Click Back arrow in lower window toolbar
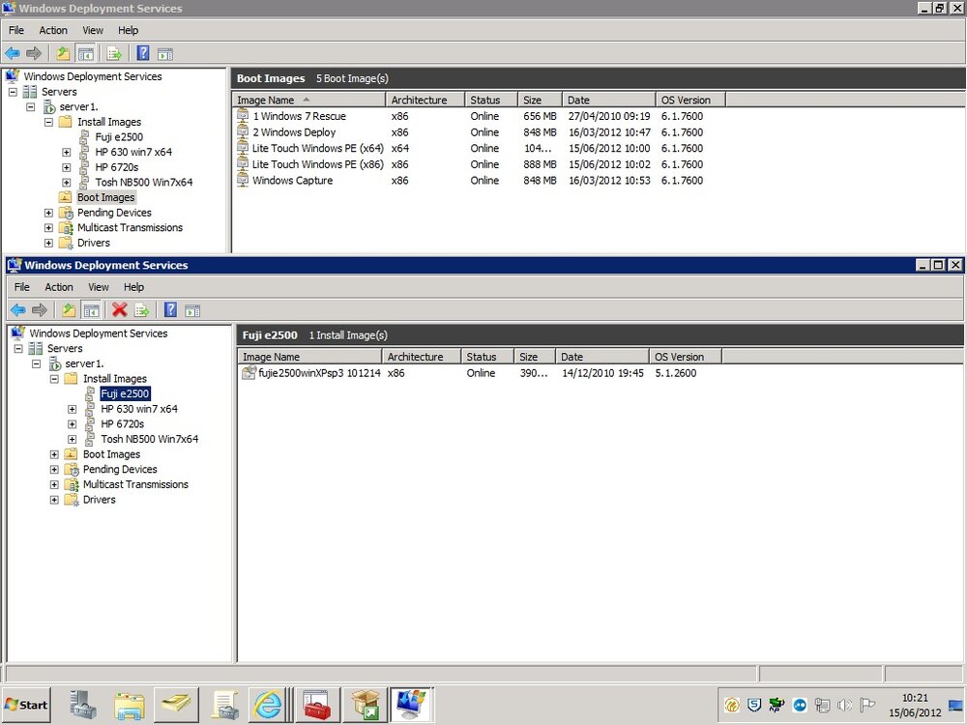 pyautogui.click(x=17, y=310)
